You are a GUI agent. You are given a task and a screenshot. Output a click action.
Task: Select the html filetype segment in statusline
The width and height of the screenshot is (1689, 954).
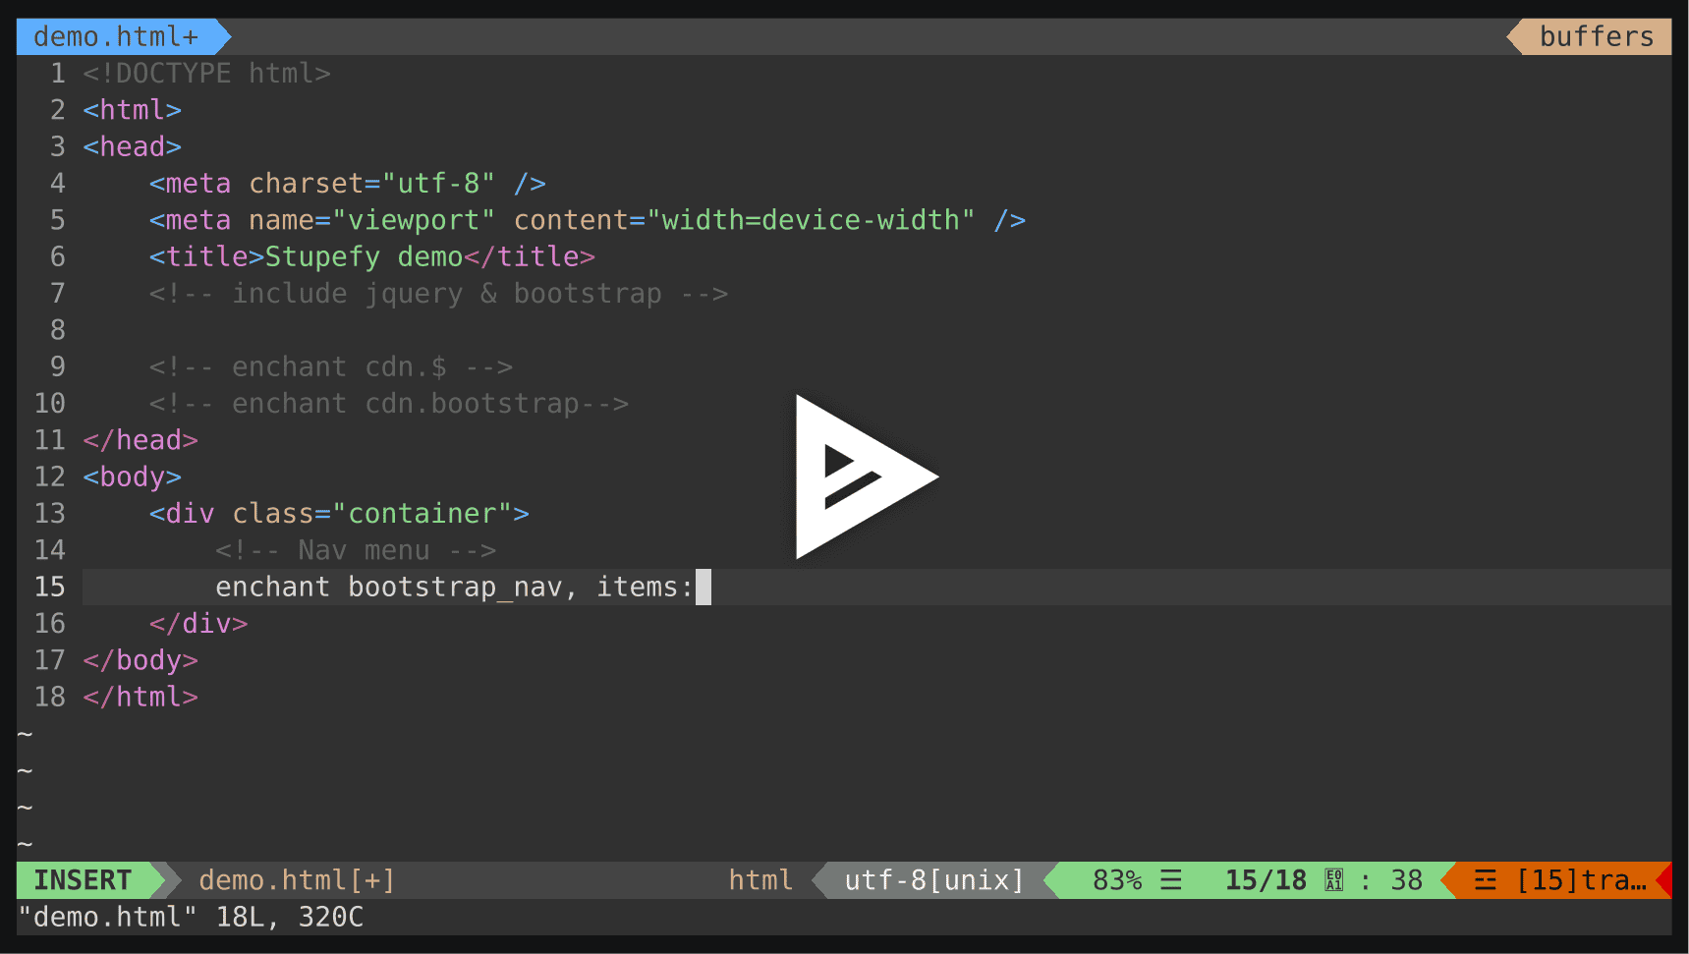point(760,880)
